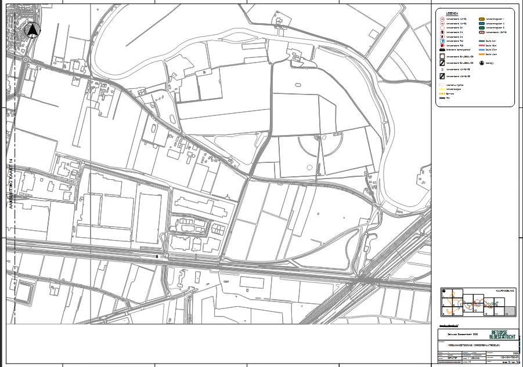Click the blue square sign icon in legend
This screenshot has width=523, height=367.
point(442,41)
